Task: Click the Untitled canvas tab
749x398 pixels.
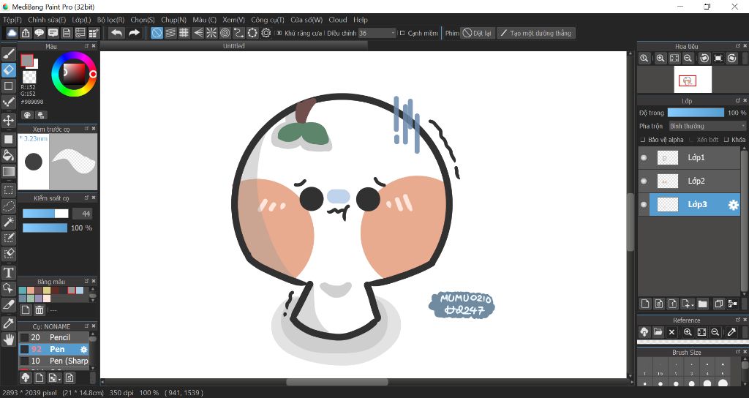Action: pyautogui.click(x=233, y=46)
